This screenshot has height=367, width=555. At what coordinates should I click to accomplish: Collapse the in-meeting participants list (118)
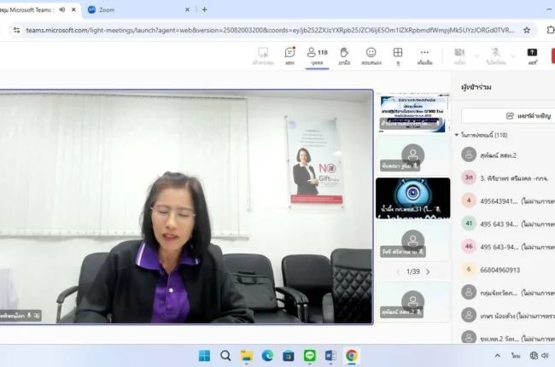click(x=458, y=135)
